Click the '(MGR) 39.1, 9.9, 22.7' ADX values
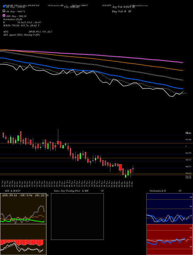 (40, 32)
